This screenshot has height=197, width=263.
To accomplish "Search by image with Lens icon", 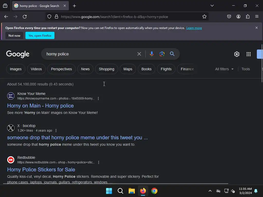I will tap(162, 54).
